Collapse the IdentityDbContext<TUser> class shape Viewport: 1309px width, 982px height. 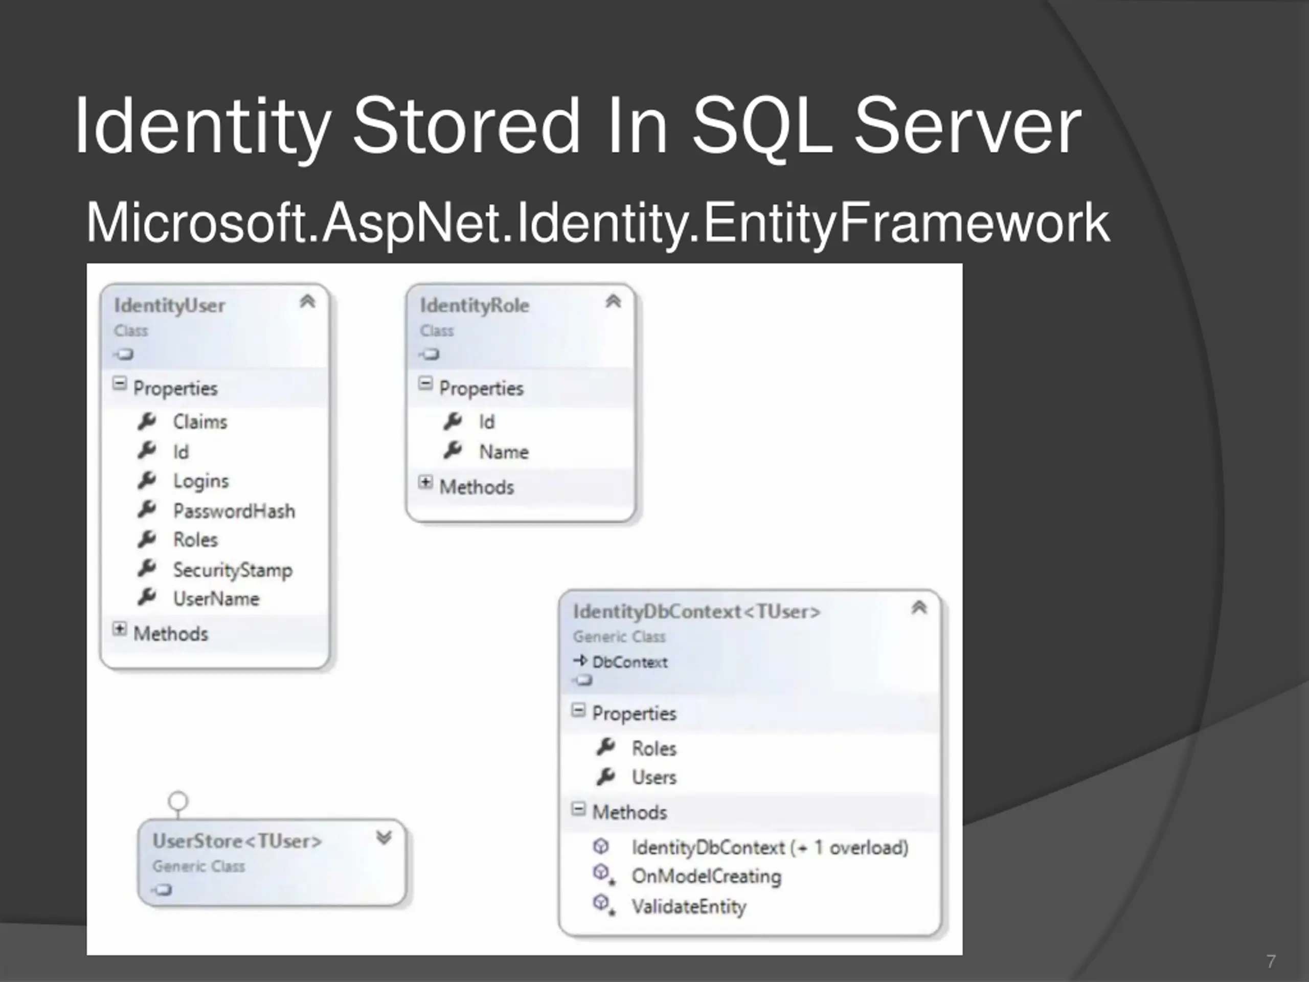[x=918, y=607]
